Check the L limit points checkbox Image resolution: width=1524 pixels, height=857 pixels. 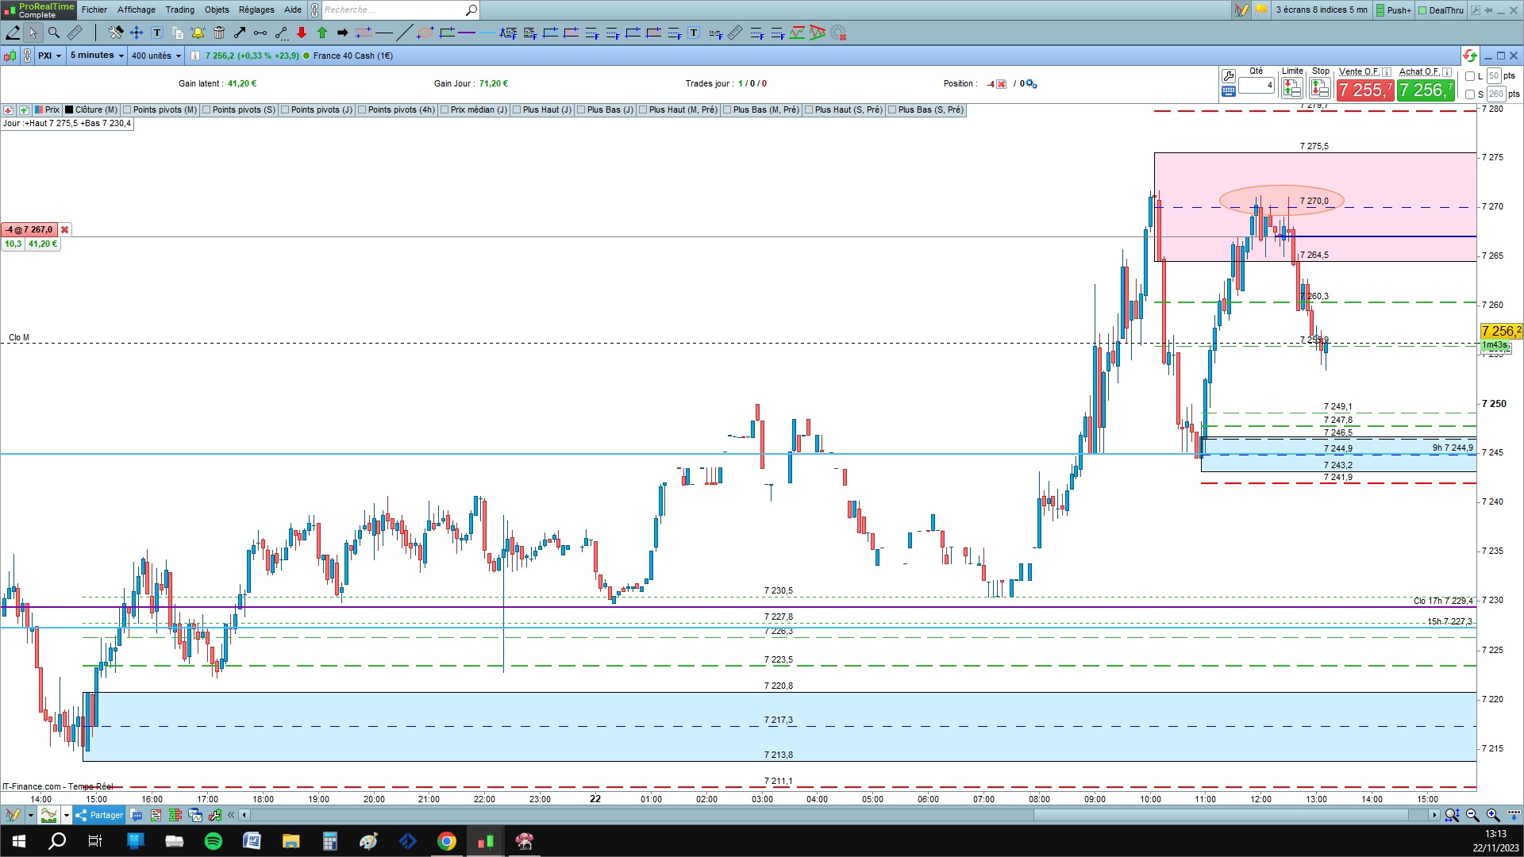pyautogui.click(x=1470, y=76)
